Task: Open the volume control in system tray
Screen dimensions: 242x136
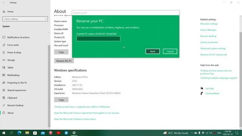Action: [x=211, y=133]
